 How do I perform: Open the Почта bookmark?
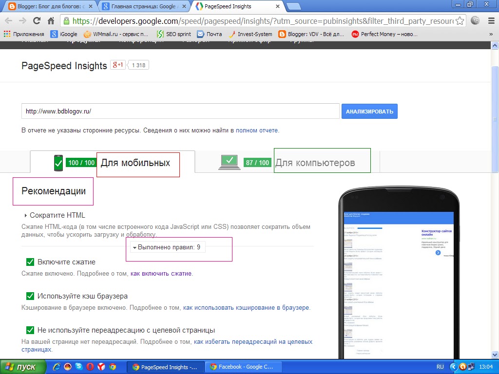pos(210,34)
